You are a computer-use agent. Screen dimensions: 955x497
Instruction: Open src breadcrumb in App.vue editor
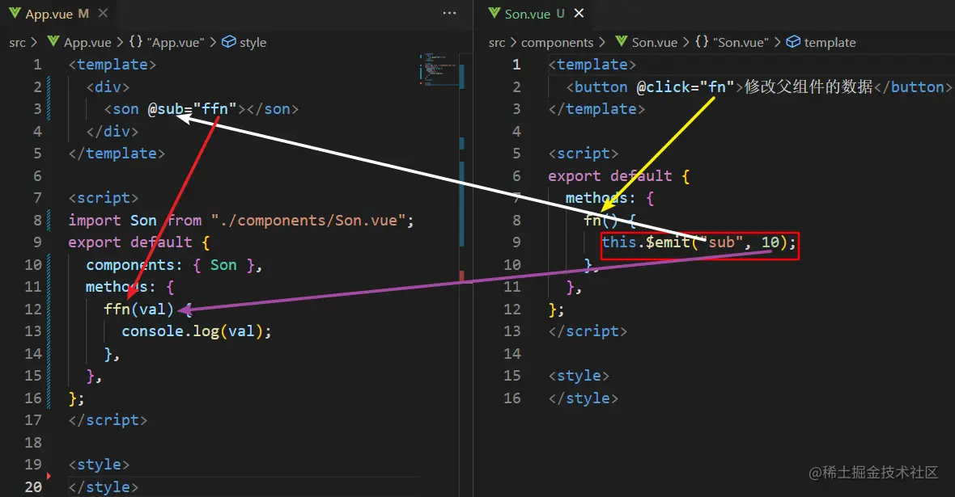(x=17, y=42)
